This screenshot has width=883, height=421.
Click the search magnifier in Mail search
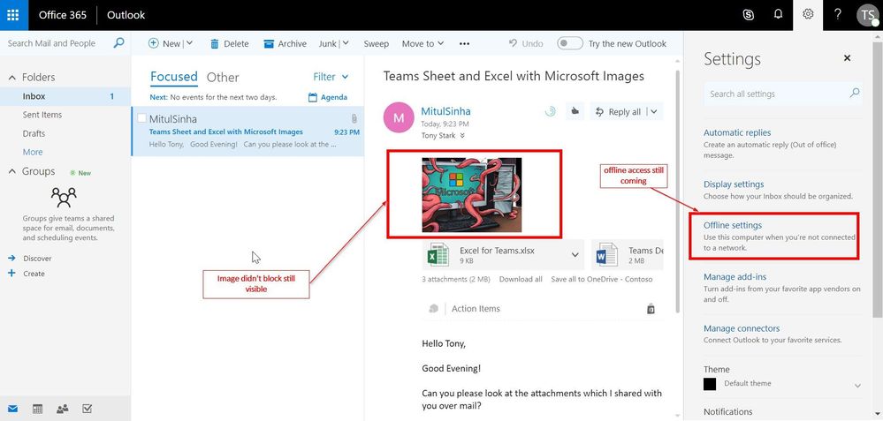(x=118, y=42)
